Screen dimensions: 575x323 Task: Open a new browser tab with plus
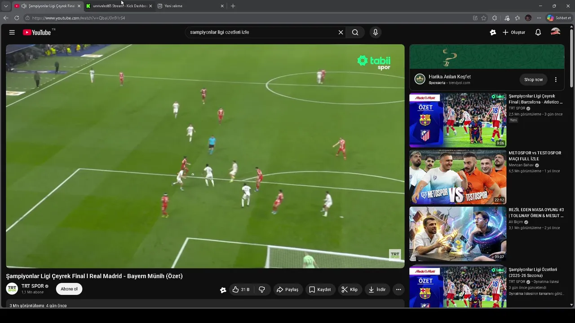[233, 6]
